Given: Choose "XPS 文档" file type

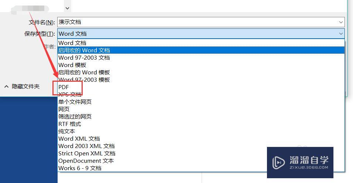Looking at the screenshot, I should pyautogui.click(x=201, y=95).
